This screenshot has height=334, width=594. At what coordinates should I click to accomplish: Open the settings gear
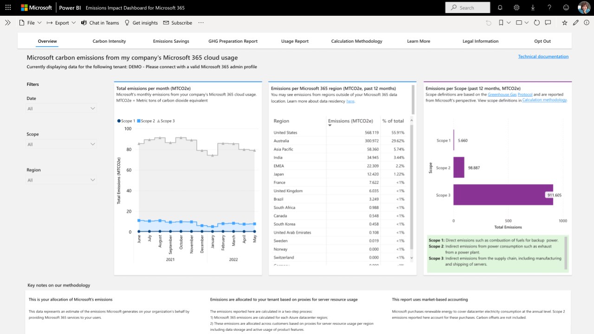(x=517, y=7)
